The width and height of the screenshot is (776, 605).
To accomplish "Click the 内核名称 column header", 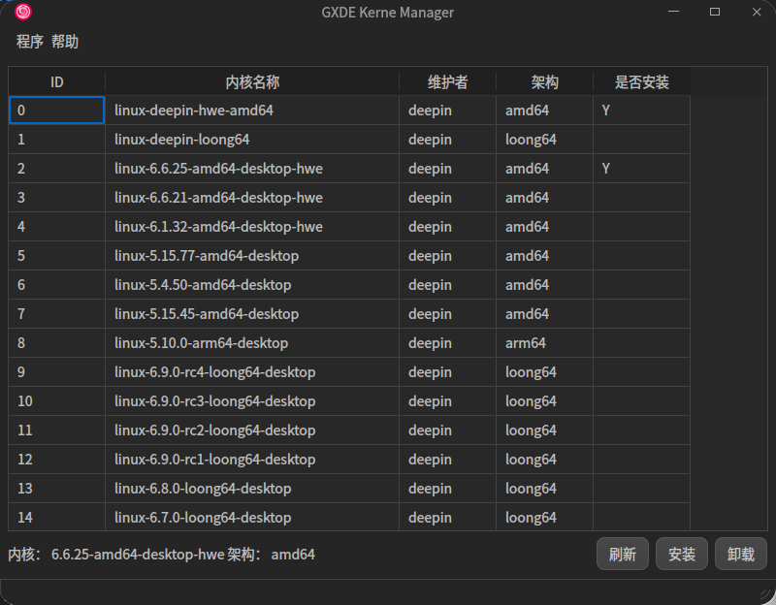I will pyautogui.click(x=251, y=81).
